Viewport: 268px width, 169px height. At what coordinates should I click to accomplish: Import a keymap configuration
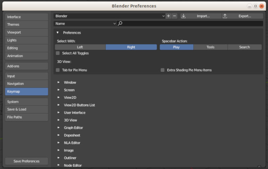201,16
